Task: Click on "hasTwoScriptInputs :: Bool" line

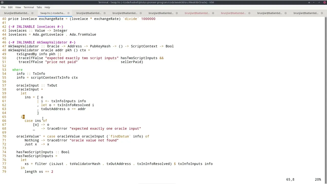Action: (x=43, y=152)
